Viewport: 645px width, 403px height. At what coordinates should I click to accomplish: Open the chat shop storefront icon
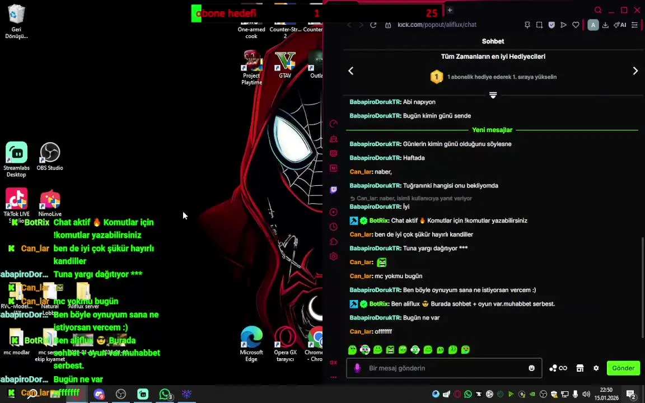pyautogui.click(x=580, y=368)
